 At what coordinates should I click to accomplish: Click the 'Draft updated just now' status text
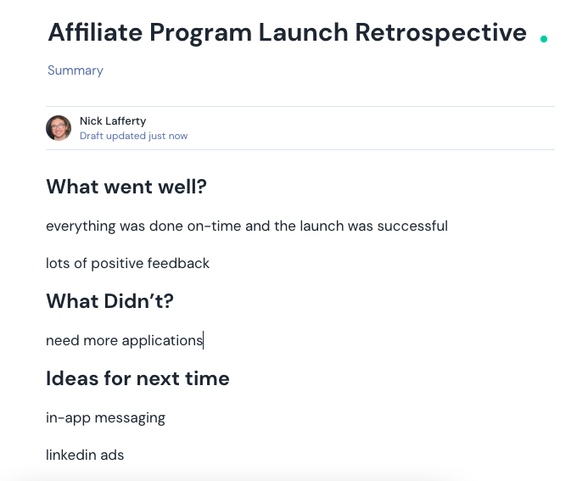pyautogui.click(x=133, y=136)
